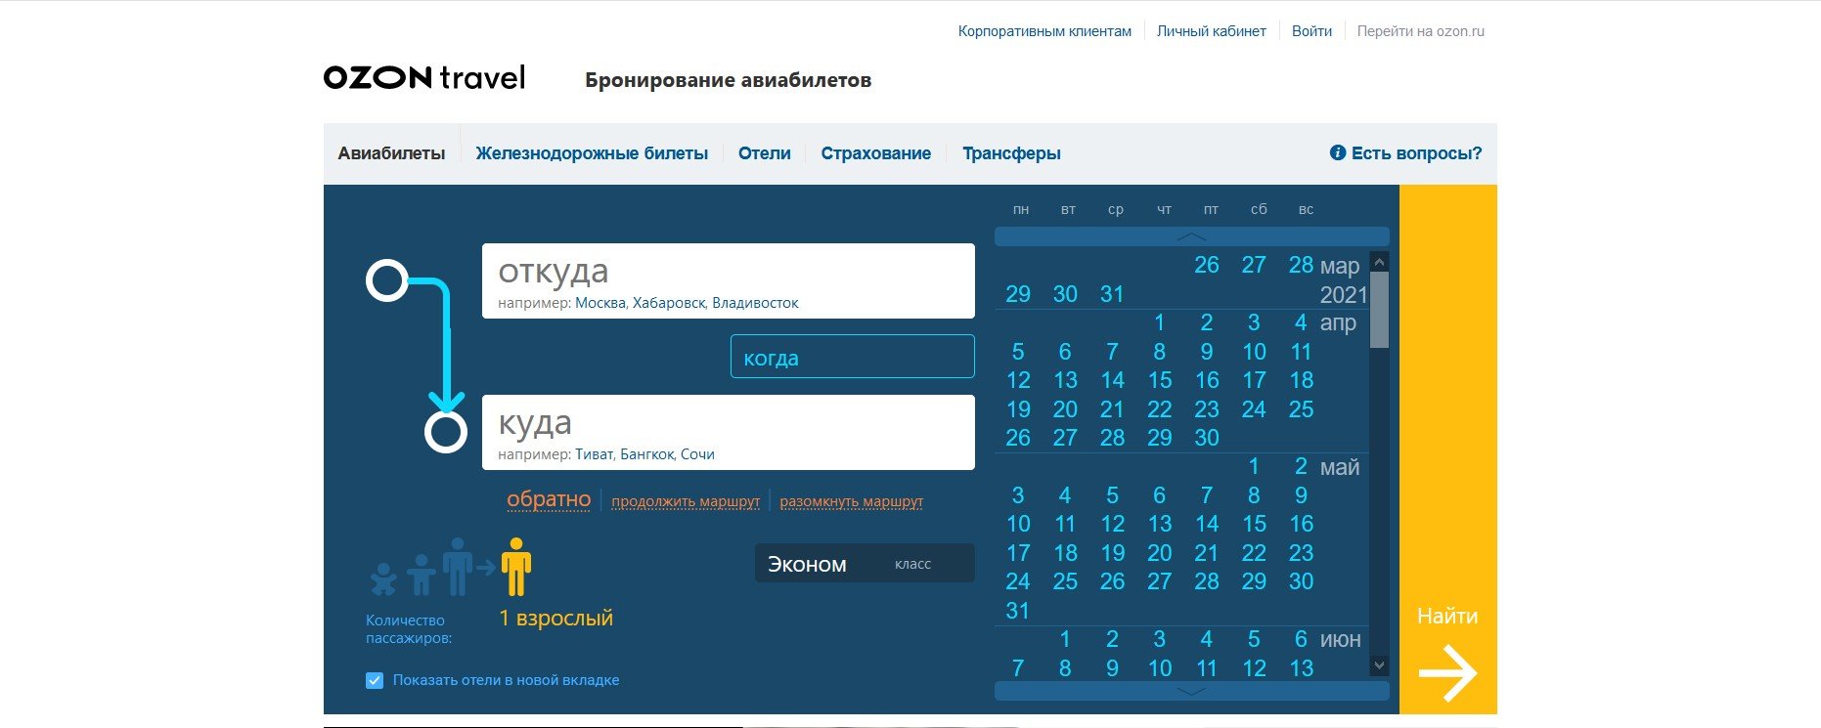The image size is (1821, 728).
Task: Select April 15 in calendar
Action: click(1160, 380)
